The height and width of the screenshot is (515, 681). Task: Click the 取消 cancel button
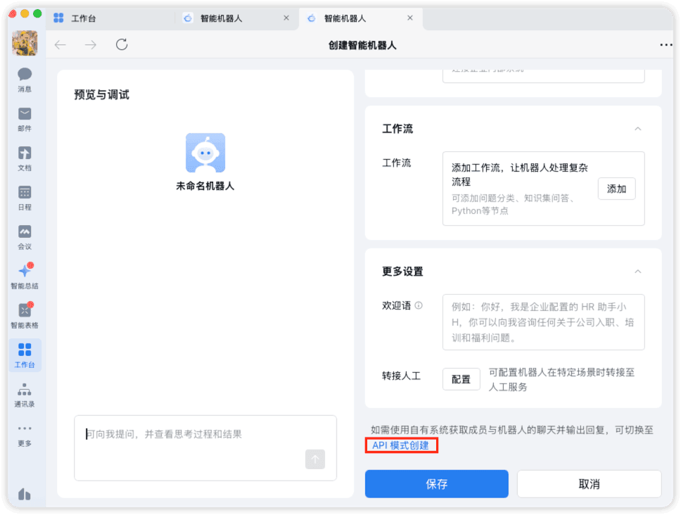[589, 484]
